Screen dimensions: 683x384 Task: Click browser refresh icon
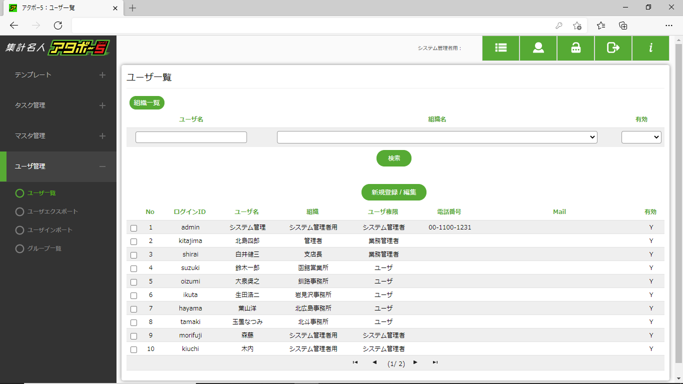pyautogui.click(x=58, y=25)
